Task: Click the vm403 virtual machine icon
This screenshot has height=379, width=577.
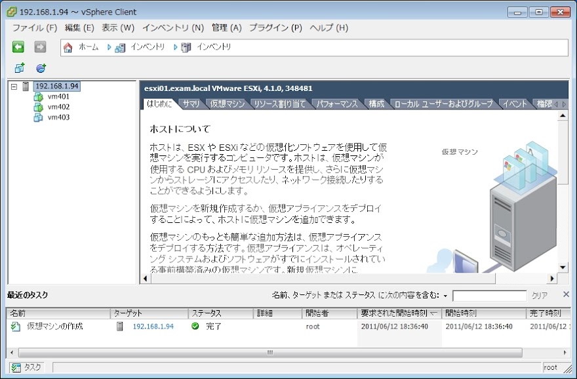Action: [38, 117]
